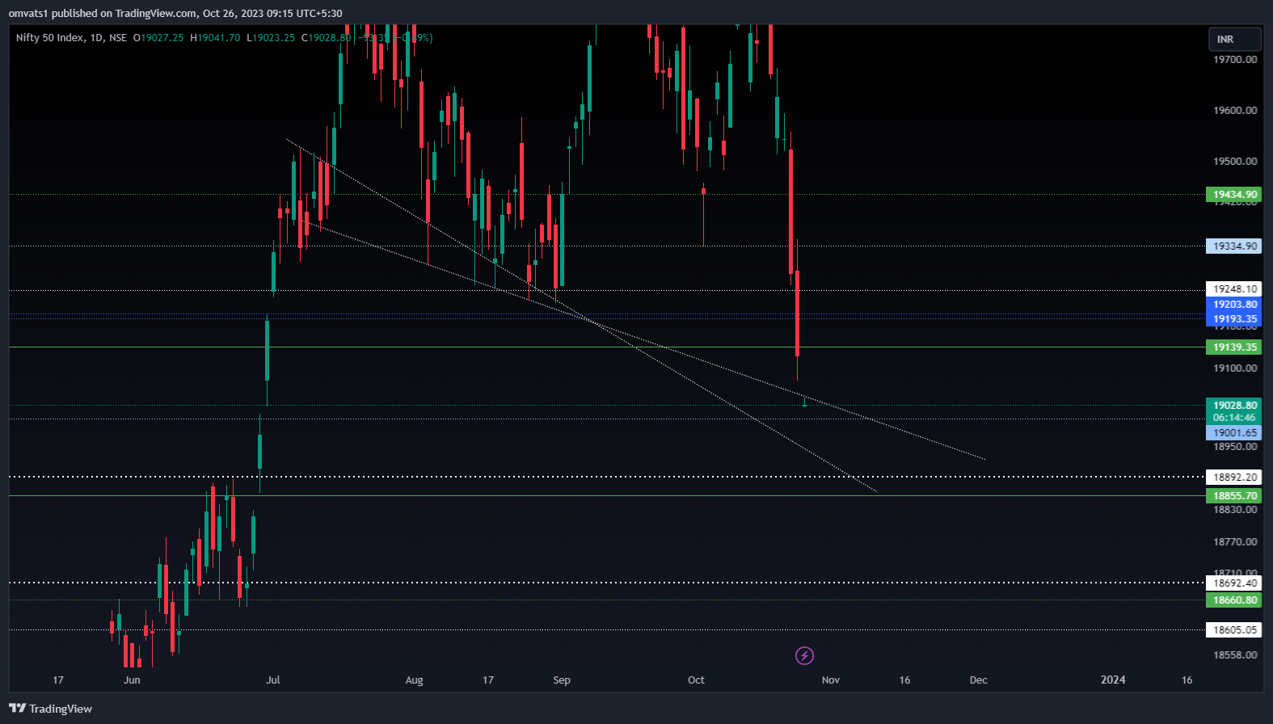Click the purple lightning event icon
This screenshot has width=1273, height=724.
804,655
